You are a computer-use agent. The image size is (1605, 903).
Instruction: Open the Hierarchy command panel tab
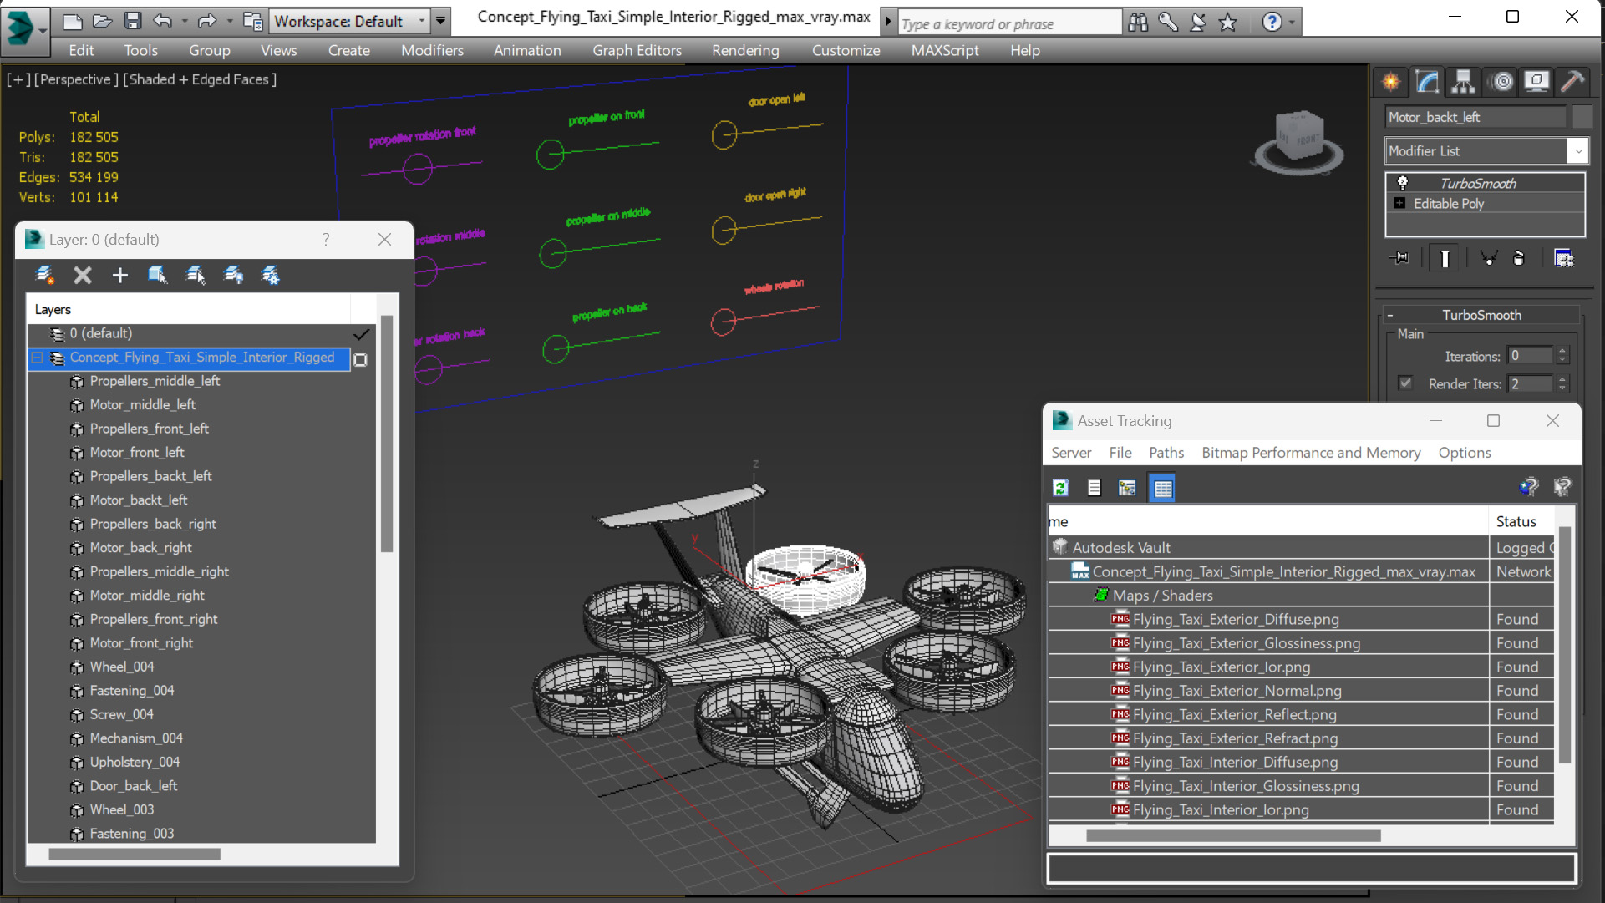tap(1463, 81)
